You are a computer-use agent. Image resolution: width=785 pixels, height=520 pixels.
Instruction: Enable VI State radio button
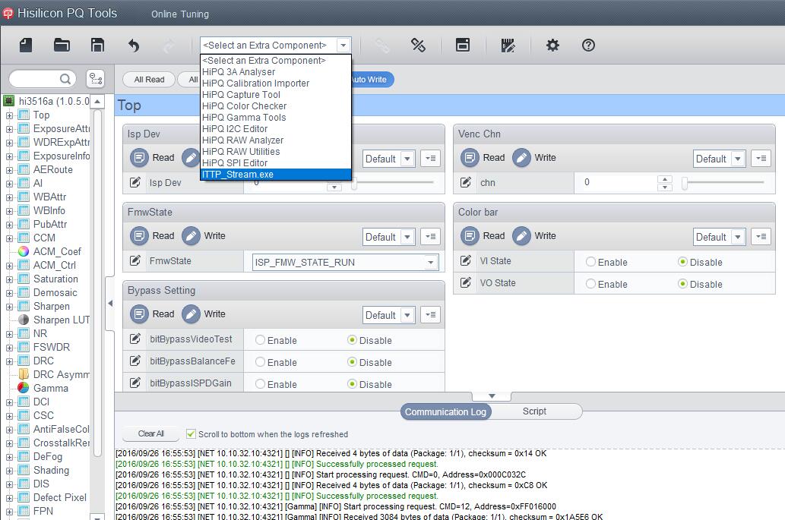[x=590, y=261]
